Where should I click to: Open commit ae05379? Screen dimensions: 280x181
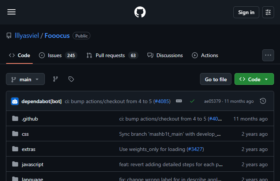pyautogui.click(x=212, y=101)
